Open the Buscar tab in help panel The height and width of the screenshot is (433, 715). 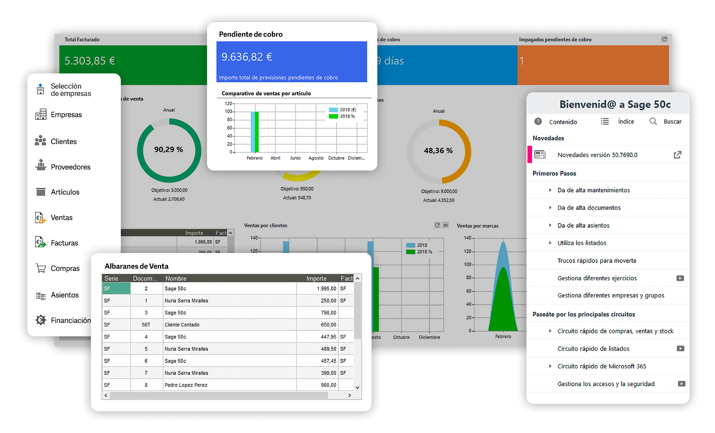tap(672, 121)
